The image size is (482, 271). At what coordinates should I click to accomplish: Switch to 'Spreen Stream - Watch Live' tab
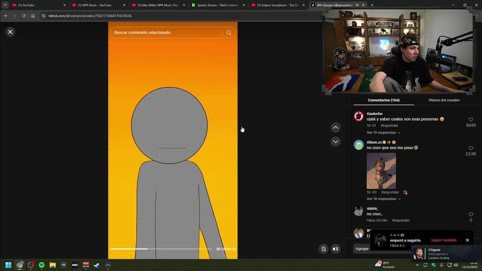[217, 5]
